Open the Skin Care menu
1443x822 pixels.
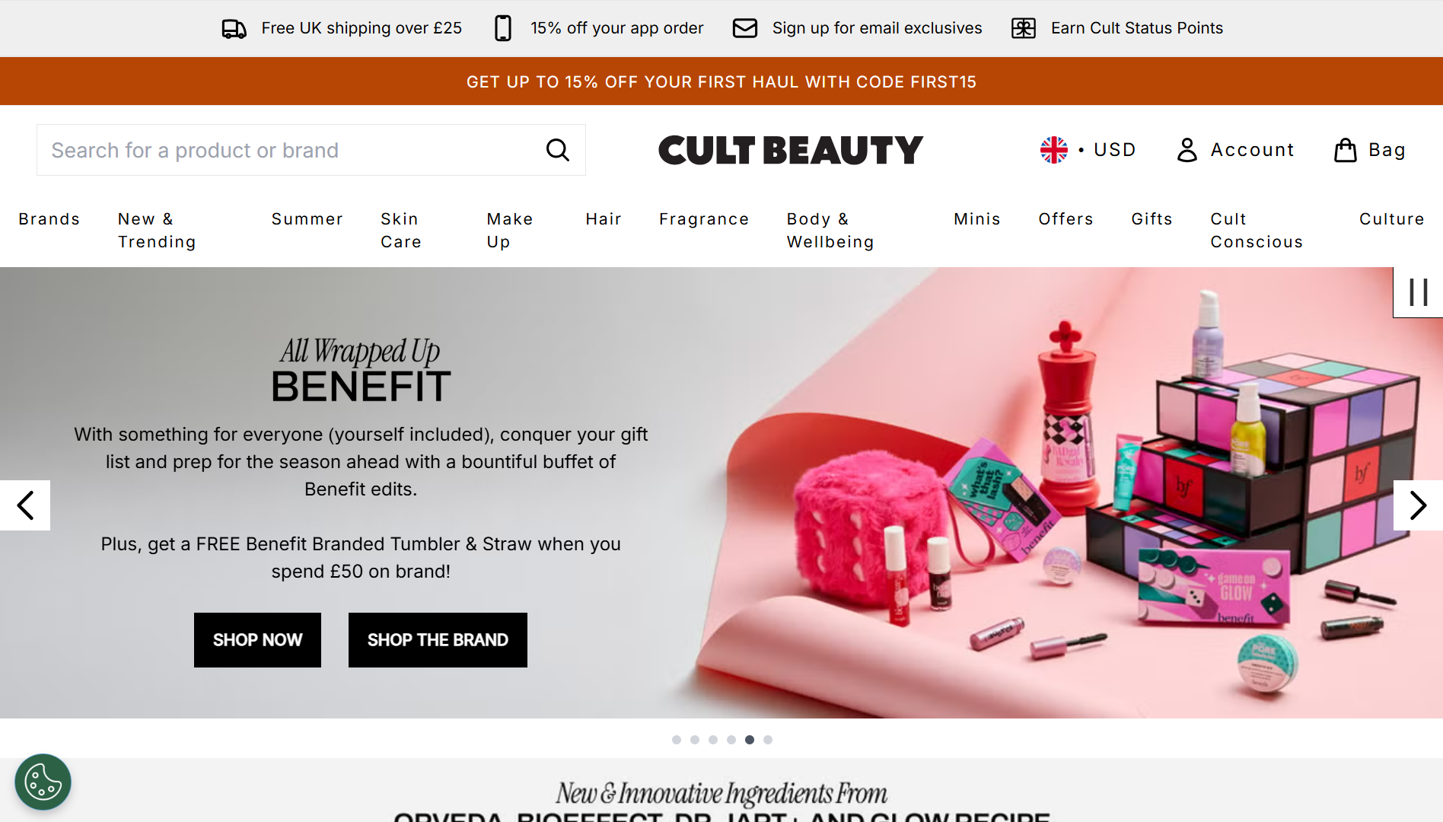(401, 230)
